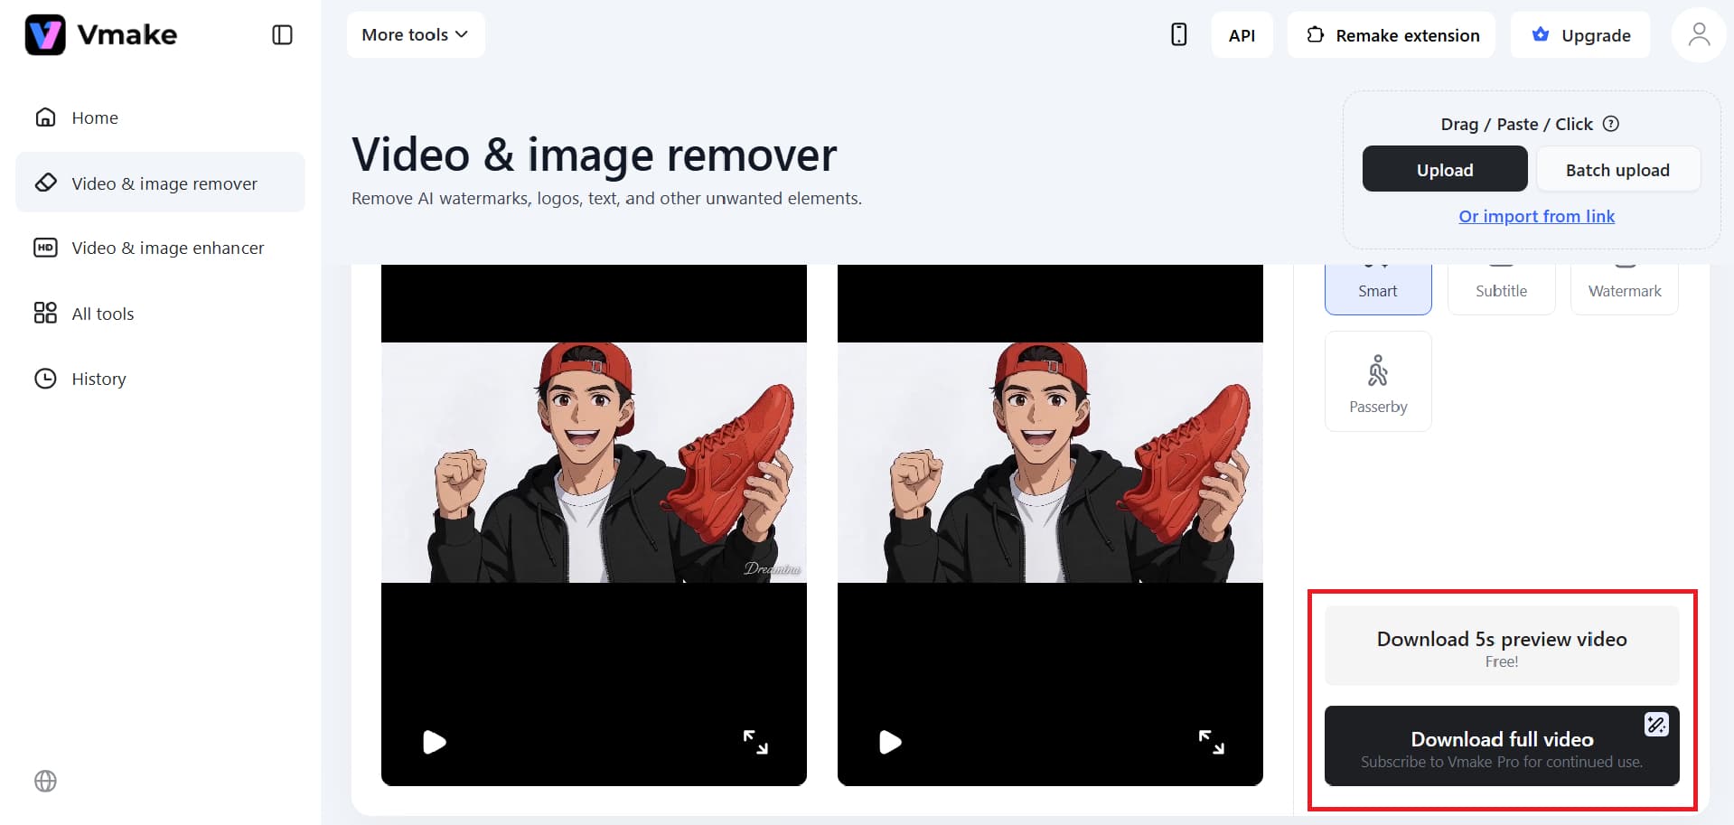Open the Or import from link
1734x825 pixels.
point(1536,216)
